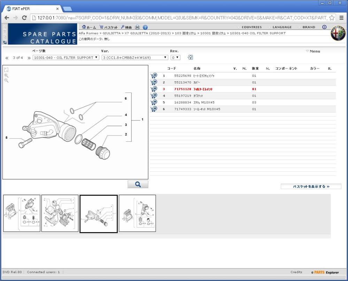Click the URL address bar
The height and width of the screenshot is (281, 348).
(x=183, y=18)
